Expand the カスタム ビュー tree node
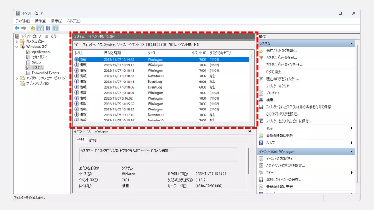This screenshot has width=374, height=210. click(x=17, y=42)
